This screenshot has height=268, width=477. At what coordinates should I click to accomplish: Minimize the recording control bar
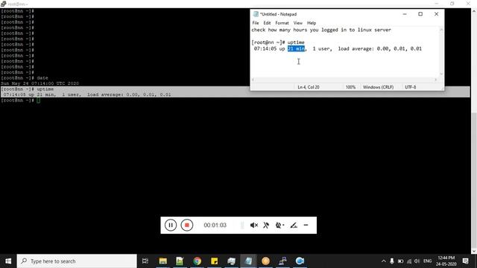point(306,225)
